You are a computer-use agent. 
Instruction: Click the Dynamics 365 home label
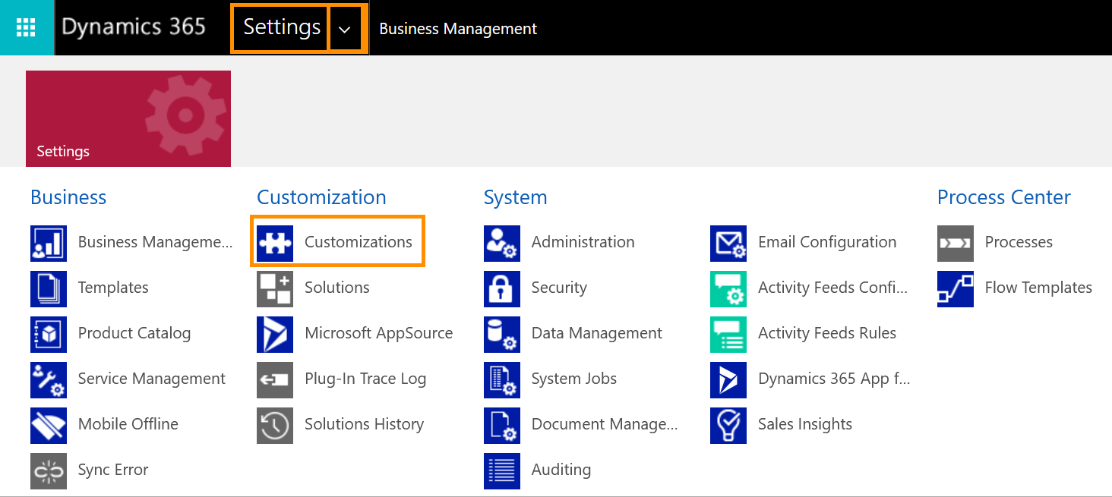point(134,27)
